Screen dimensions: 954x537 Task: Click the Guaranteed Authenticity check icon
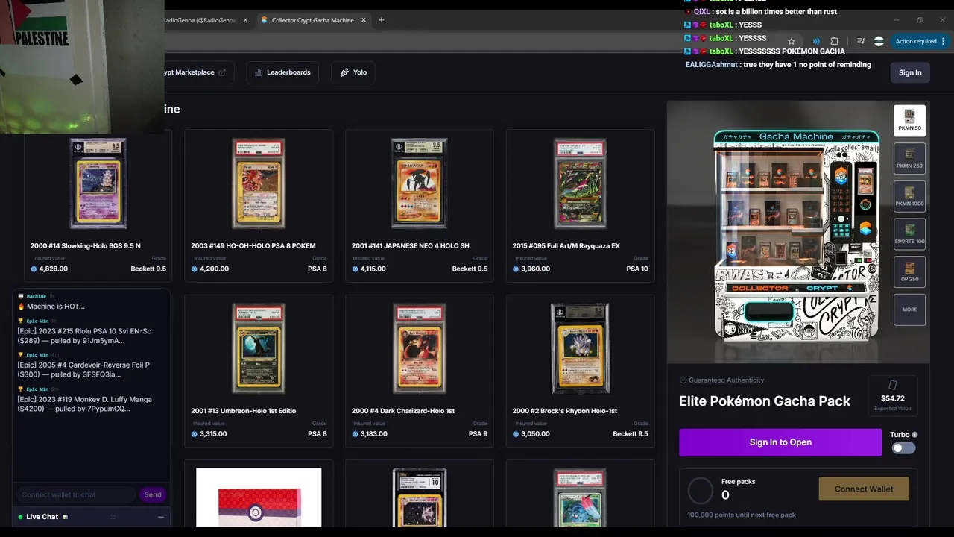tap(683, 380)
